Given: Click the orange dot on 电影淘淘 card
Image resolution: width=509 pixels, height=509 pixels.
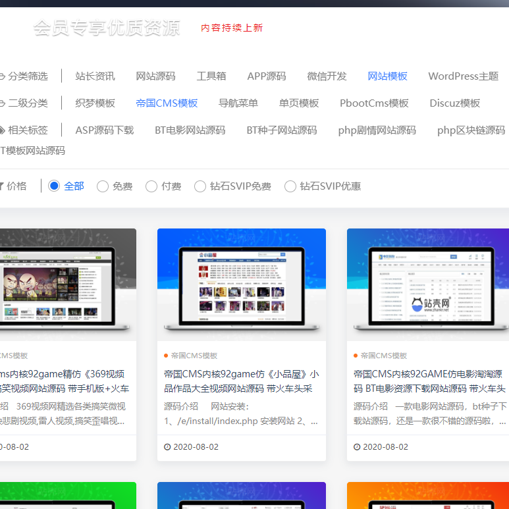Looking at the screenshot, I should [356, 356].
